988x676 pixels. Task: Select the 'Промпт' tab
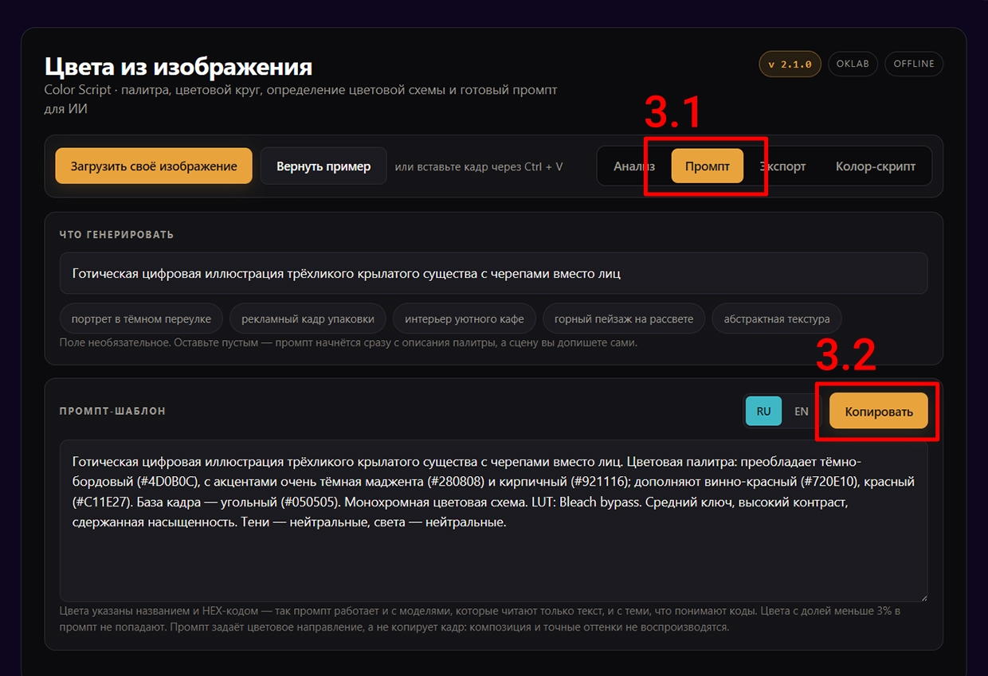tap(708, 166)
